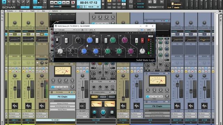Select the Move tool in the toolbar
This screenshot has height=125, width=223.
pos(14,2)
